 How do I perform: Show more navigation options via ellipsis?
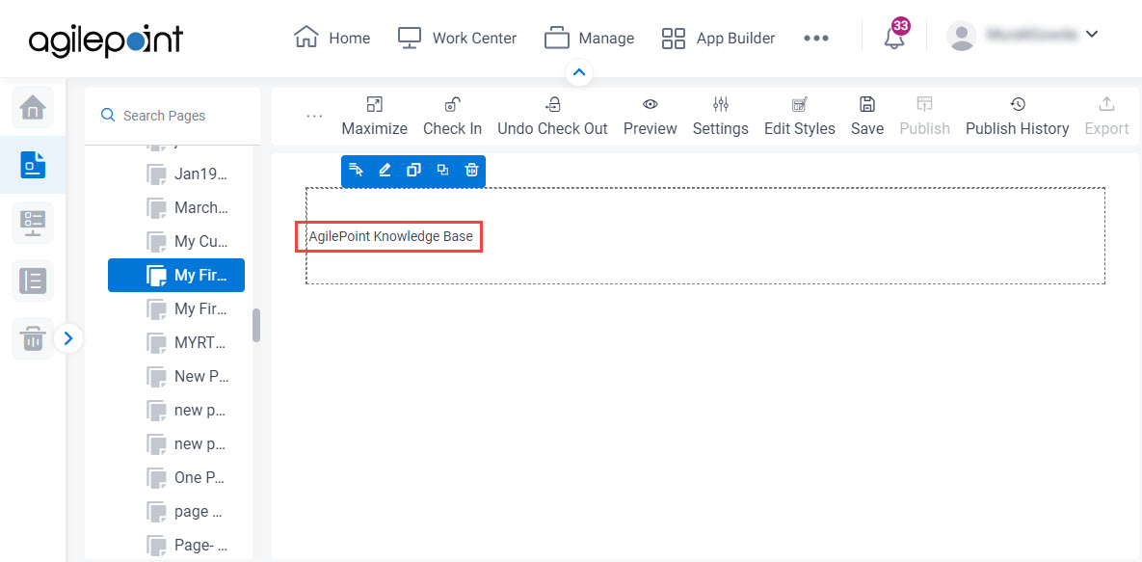(815, 38)
